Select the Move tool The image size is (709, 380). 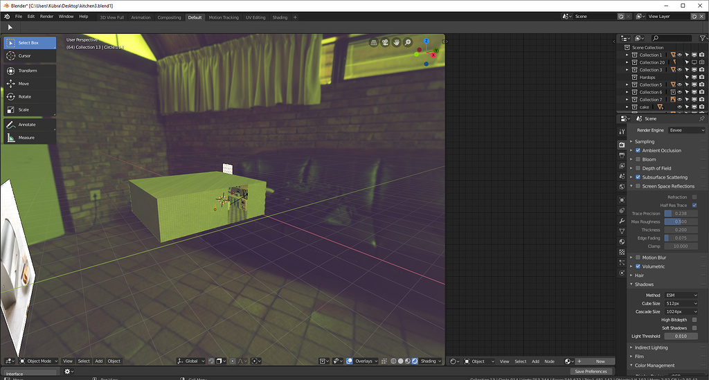30,84
